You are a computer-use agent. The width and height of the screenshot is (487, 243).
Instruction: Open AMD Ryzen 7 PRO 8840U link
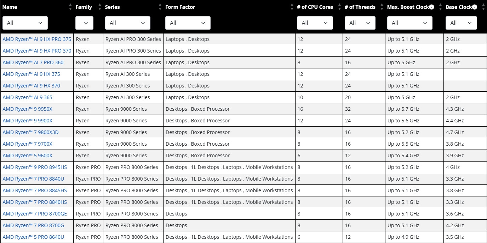33,179
